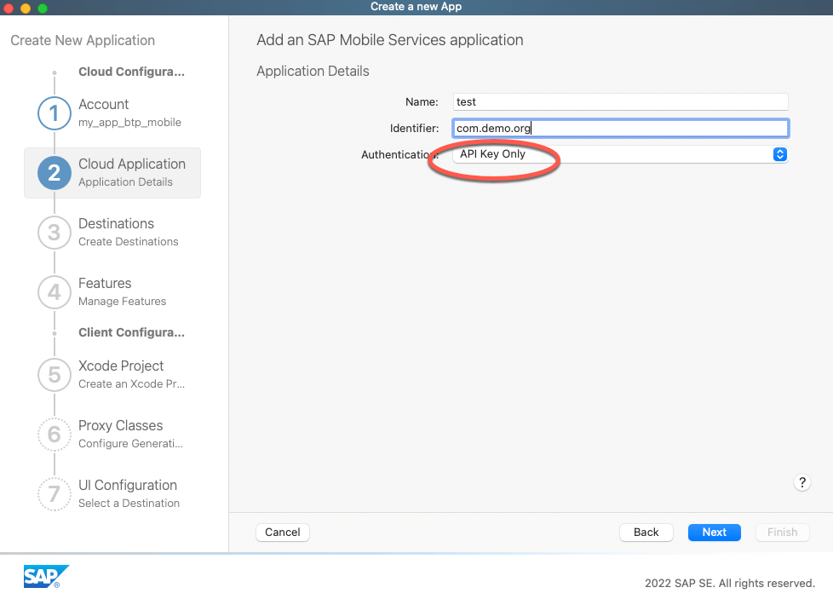Click the Cancel button
833x599 pixels.
pyautogui.click(x=283, y=532)
